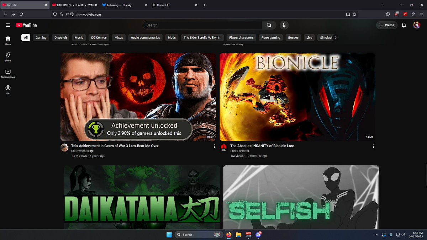
Task: Click the browser address bar URL
Action: click(x=88, y=14)
